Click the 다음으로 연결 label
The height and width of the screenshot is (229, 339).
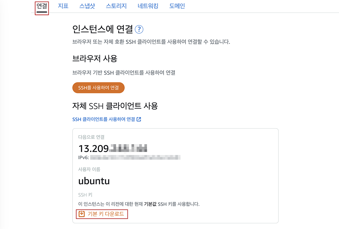[91, 137]
